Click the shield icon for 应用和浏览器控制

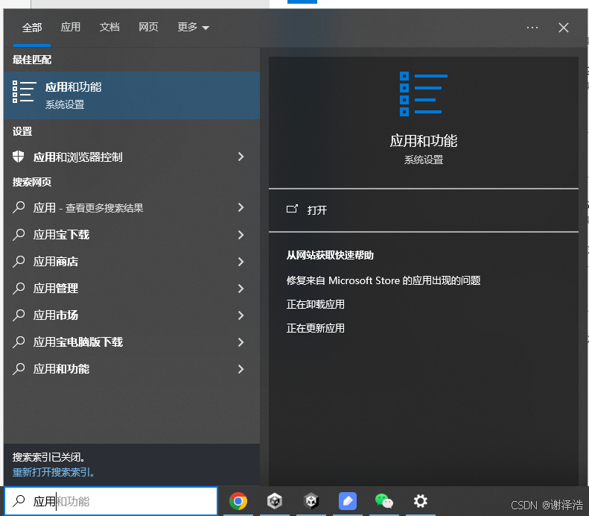[x=18, y=157]
